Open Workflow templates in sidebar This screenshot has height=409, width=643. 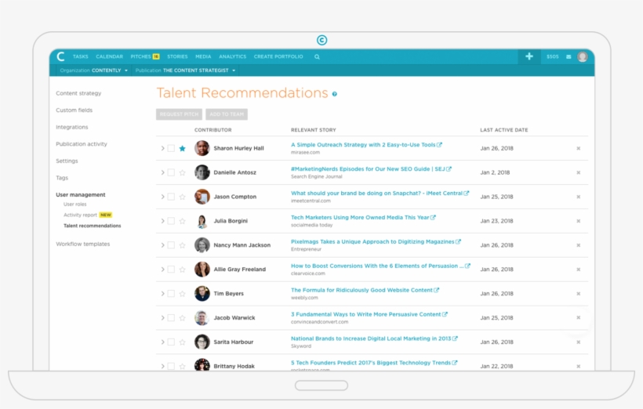pos(83,244)
